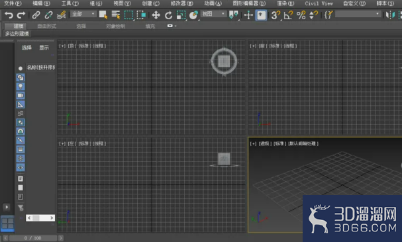This screenshot has width=402, height=242.
Task: Open Edit Named Selection Sets icon
Action: pos(328,15)
